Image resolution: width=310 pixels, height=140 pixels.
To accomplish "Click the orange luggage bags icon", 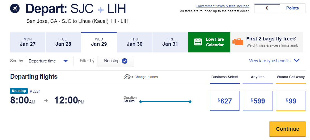I will 238,42.
